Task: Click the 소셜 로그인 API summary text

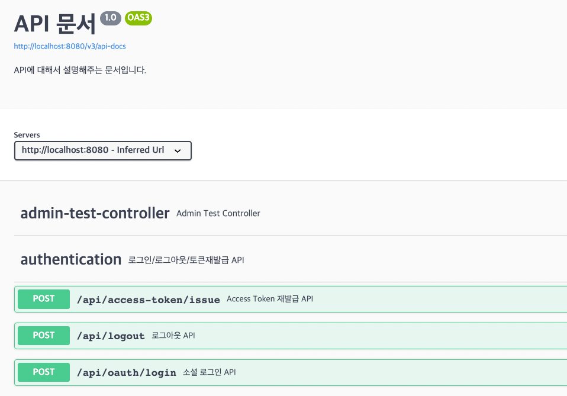Action: (210, 372)
